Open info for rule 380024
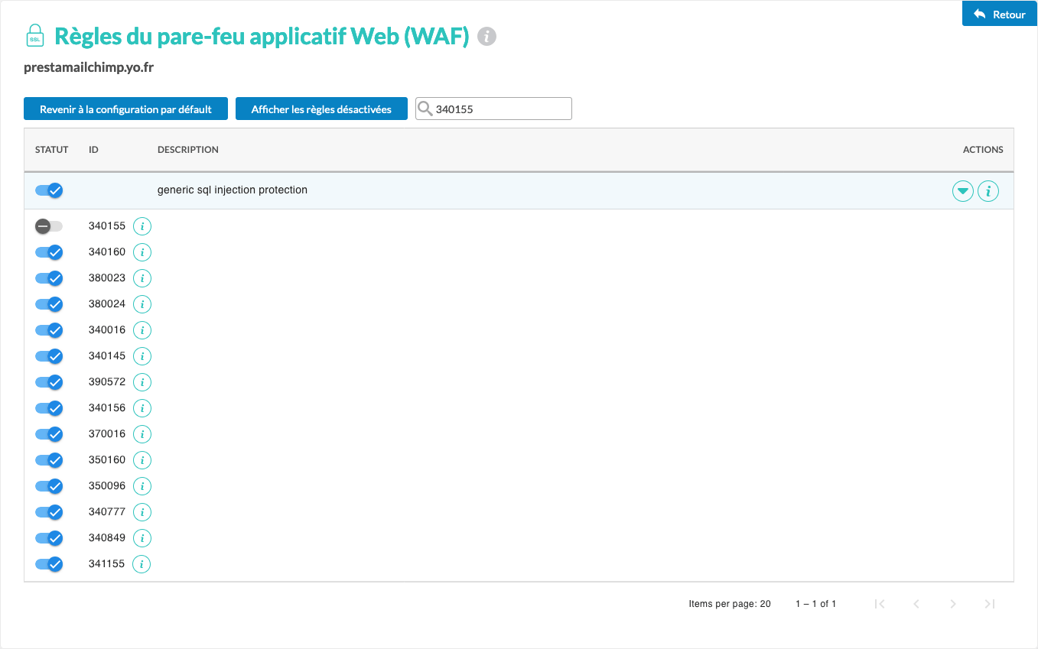The height and width of the screenshot is (649, 1038). coord(142,304)
